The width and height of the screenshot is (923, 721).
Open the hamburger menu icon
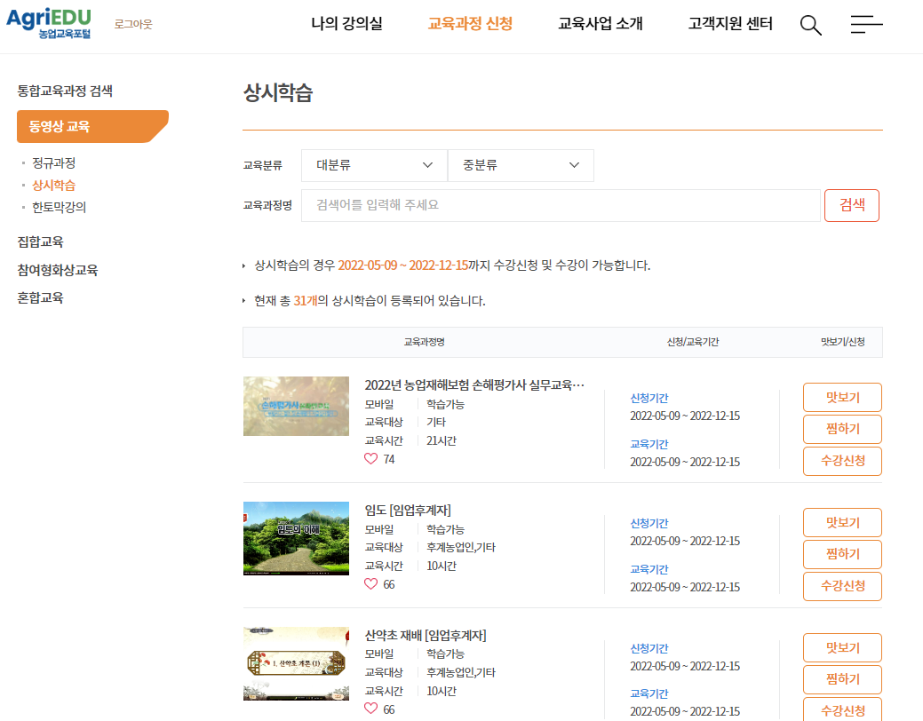866,24
